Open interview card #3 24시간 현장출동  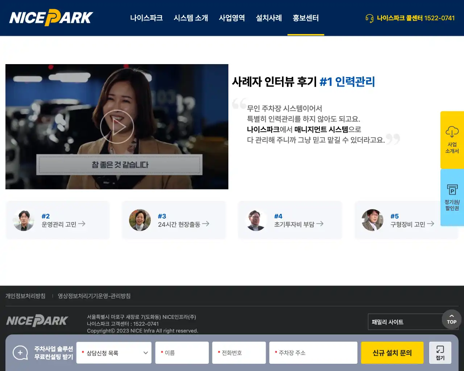tap(174, 220)
